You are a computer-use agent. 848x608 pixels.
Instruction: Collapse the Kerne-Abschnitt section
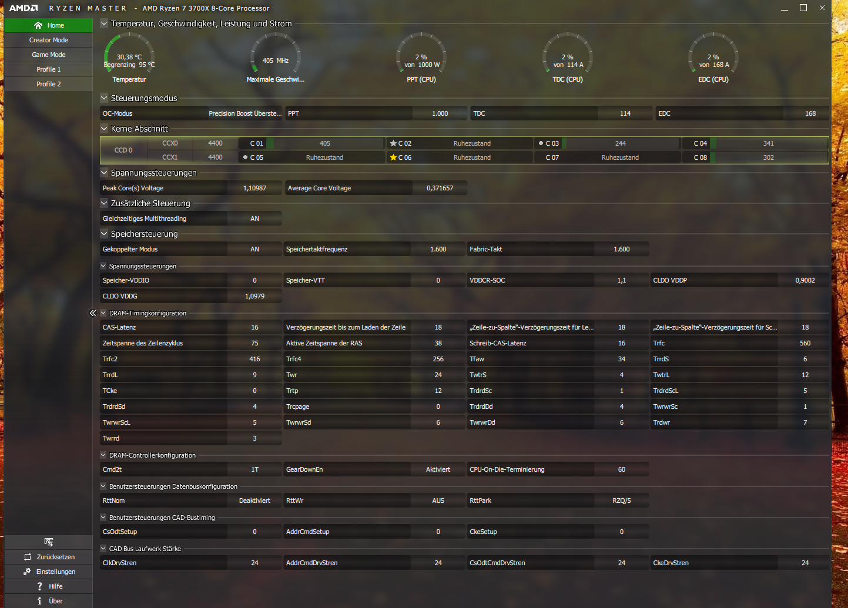click(x=104, y=129)
